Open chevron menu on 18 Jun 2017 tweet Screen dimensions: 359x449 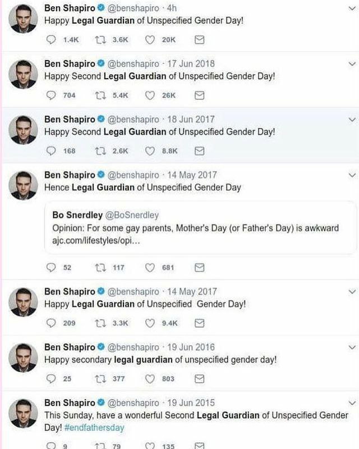[352, 120]
